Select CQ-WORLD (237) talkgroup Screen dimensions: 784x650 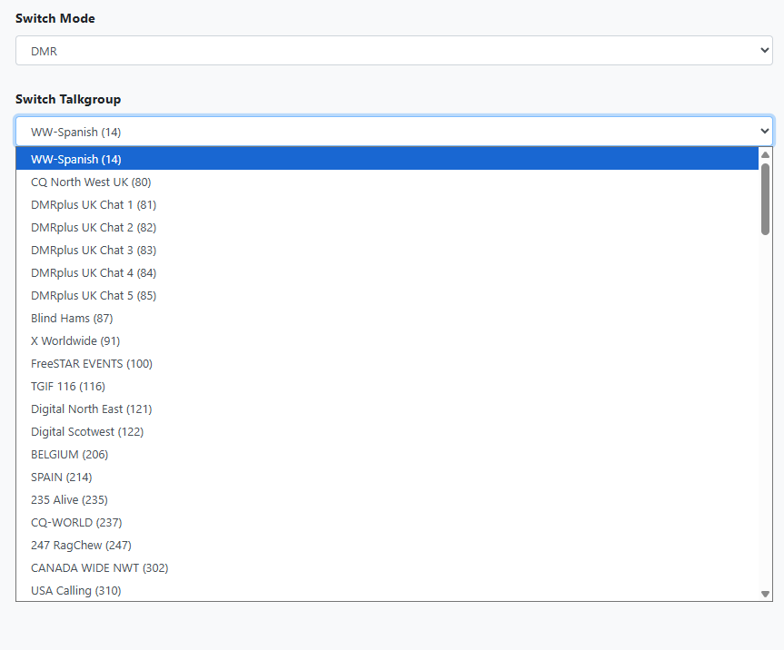pyautogui.click(x=387, y=523)
